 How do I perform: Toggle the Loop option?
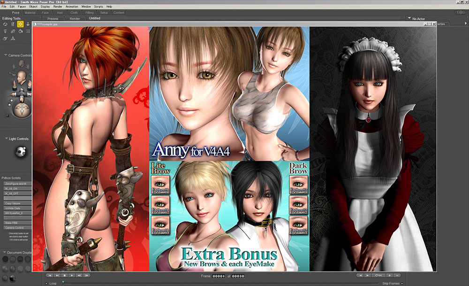pos(46,283)
